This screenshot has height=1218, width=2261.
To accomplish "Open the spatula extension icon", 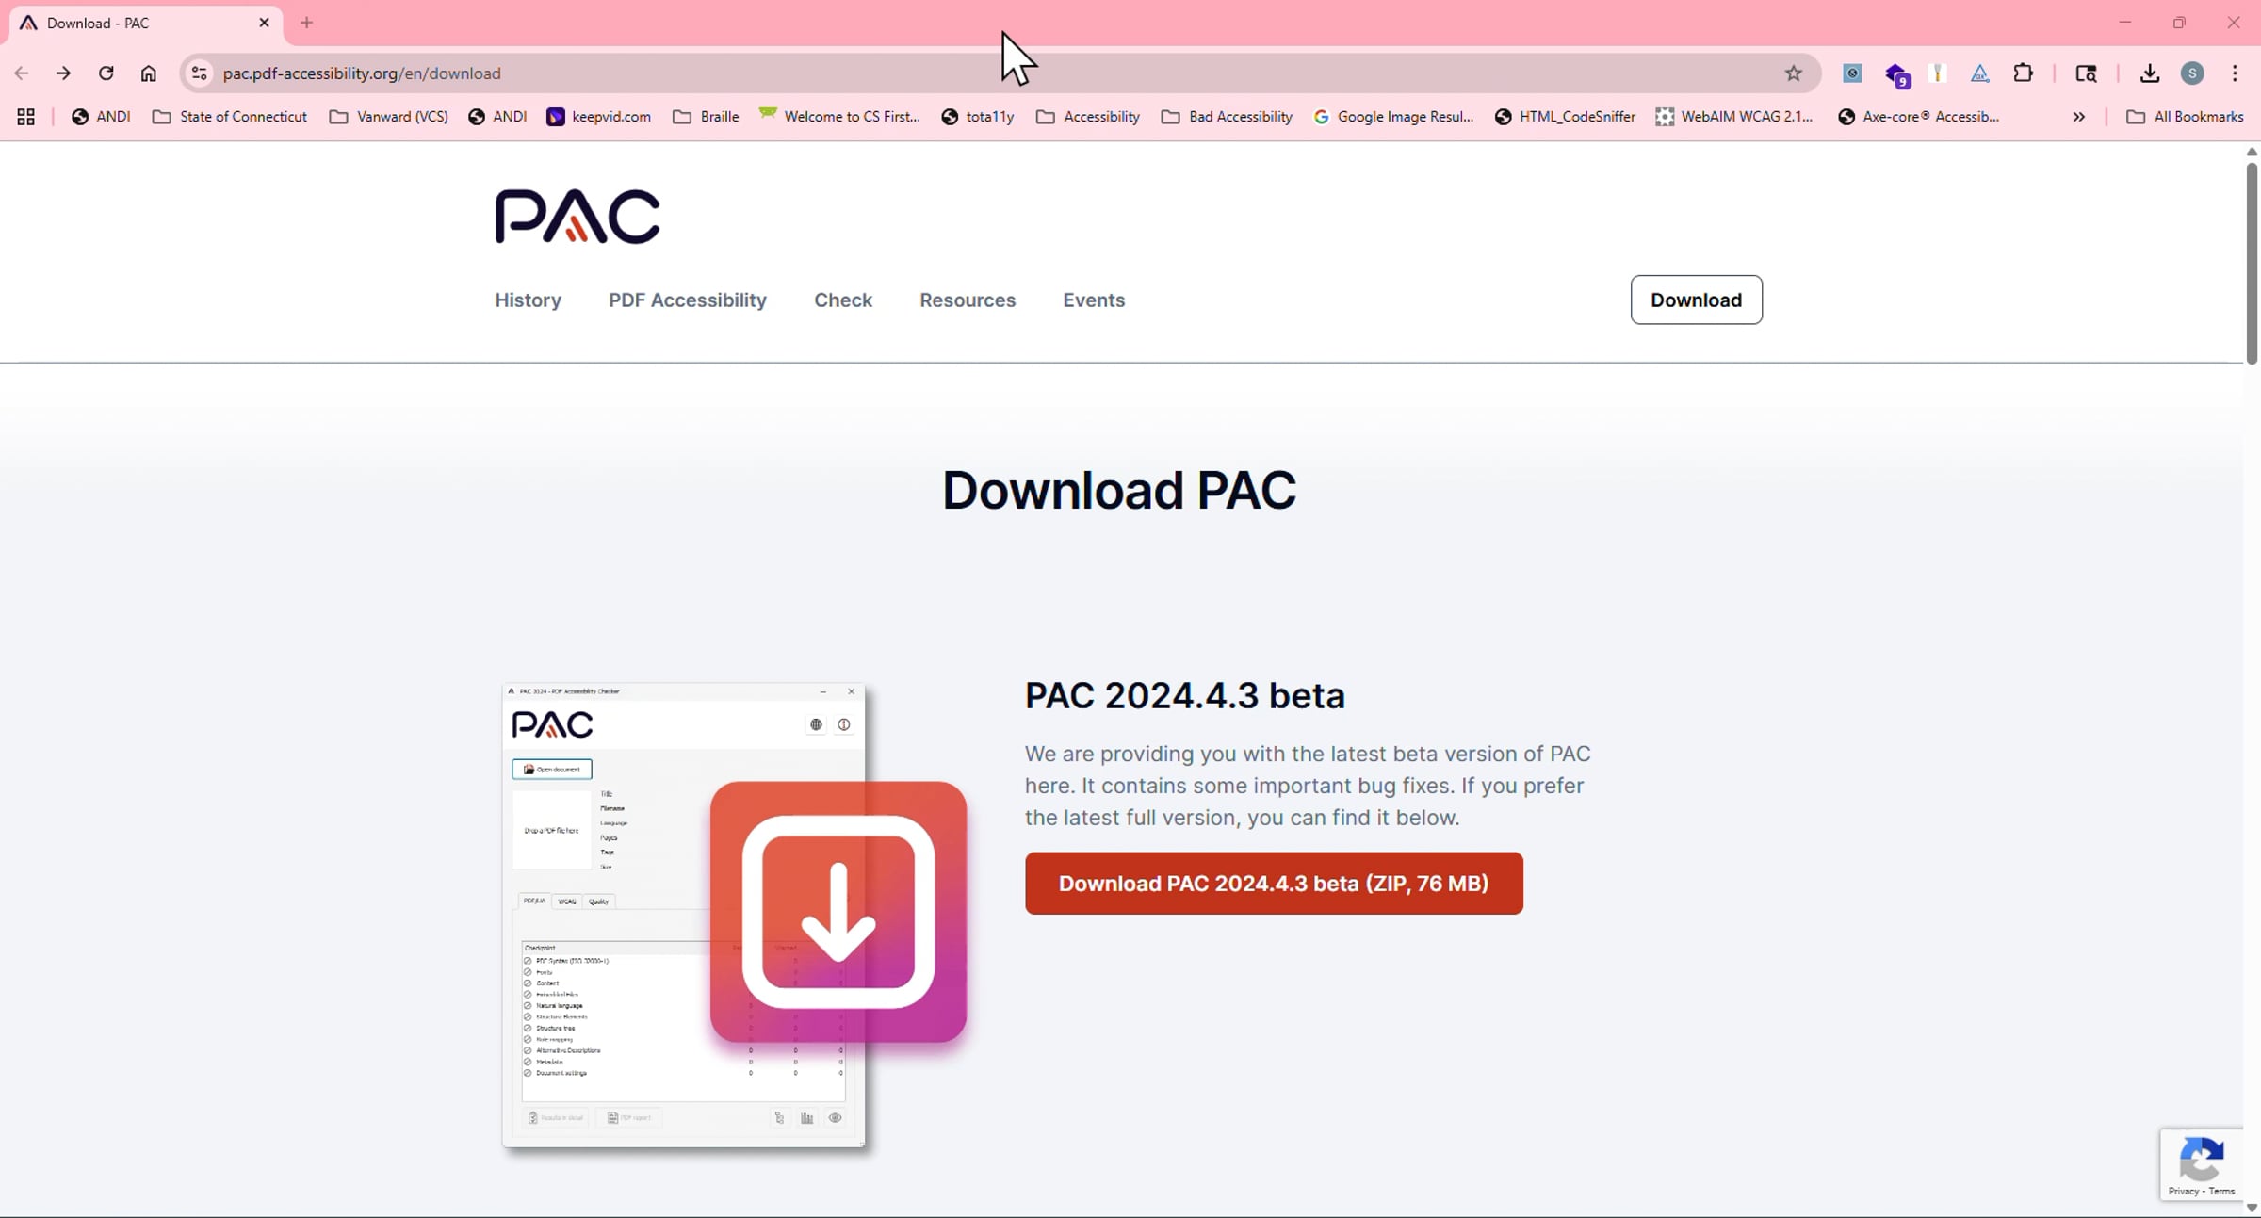I will pyautogui.click(x=1938, y=73).
